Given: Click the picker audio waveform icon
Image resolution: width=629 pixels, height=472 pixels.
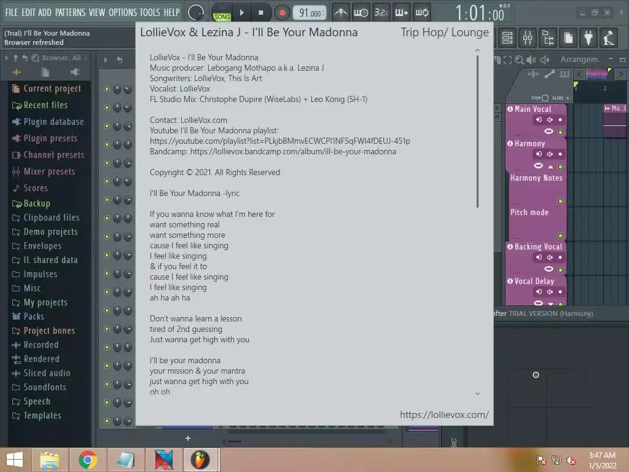Looking at the screenshot, I should click(533, 74).
